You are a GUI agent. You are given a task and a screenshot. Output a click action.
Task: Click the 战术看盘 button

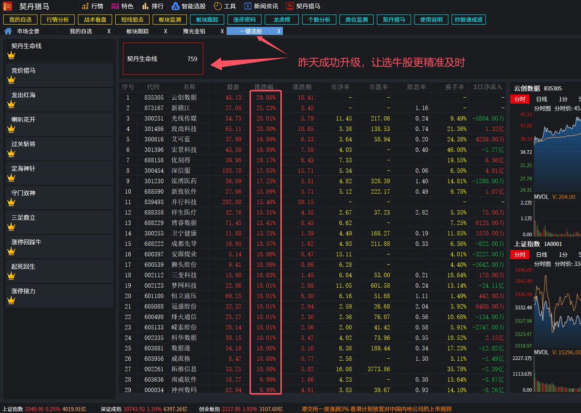95,20
